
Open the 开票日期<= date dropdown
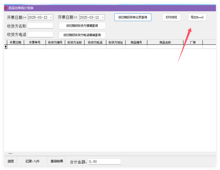[x=103, y=17]
